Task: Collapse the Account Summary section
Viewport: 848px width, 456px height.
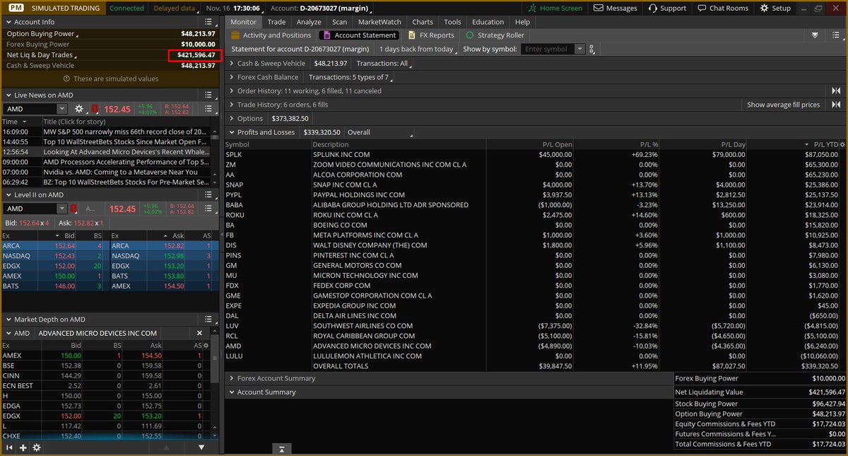Action: click(231, 392)
